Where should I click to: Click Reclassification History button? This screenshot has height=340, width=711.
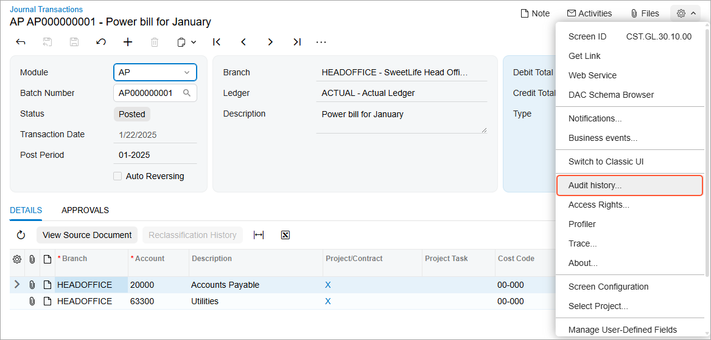[x=193, y=235]
